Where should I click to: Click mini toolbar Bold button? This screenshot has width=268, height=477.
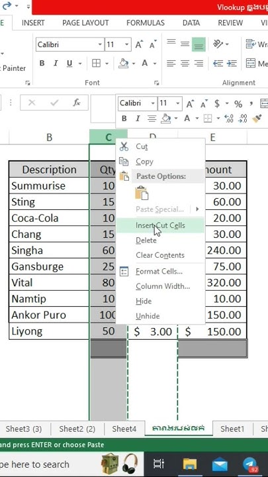click(124, 119)
